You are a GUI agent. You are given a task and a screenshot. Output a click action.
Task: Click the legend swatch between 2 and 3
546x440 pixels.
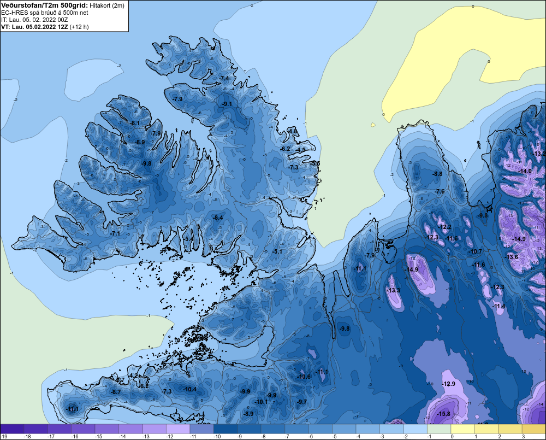point(510,429)
